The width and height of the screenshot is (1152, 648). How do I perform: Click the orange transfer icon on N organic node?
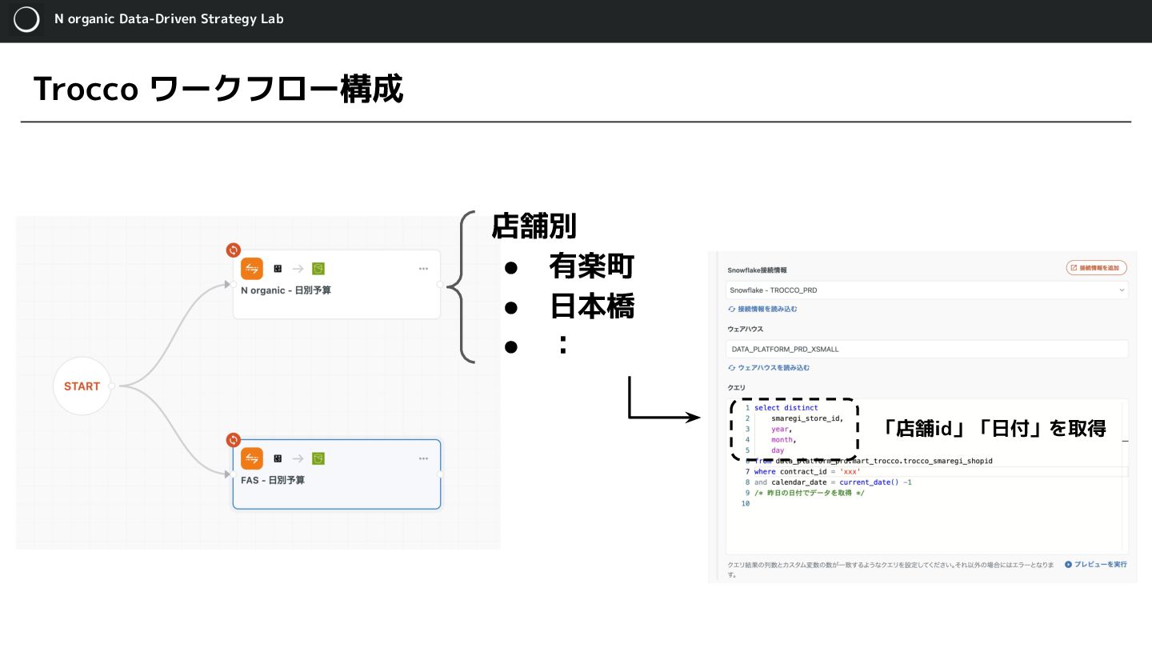[252, 269]
